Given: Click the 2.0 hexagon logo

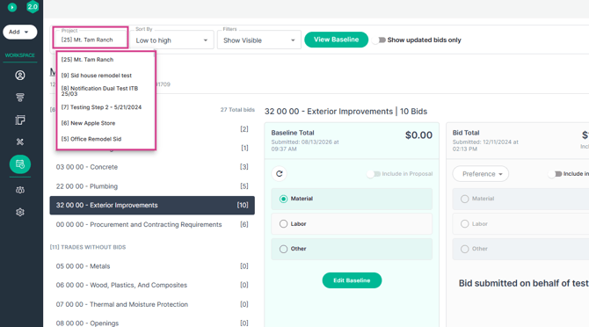Looking at the screenshot, I should click(x=33, y=7).
